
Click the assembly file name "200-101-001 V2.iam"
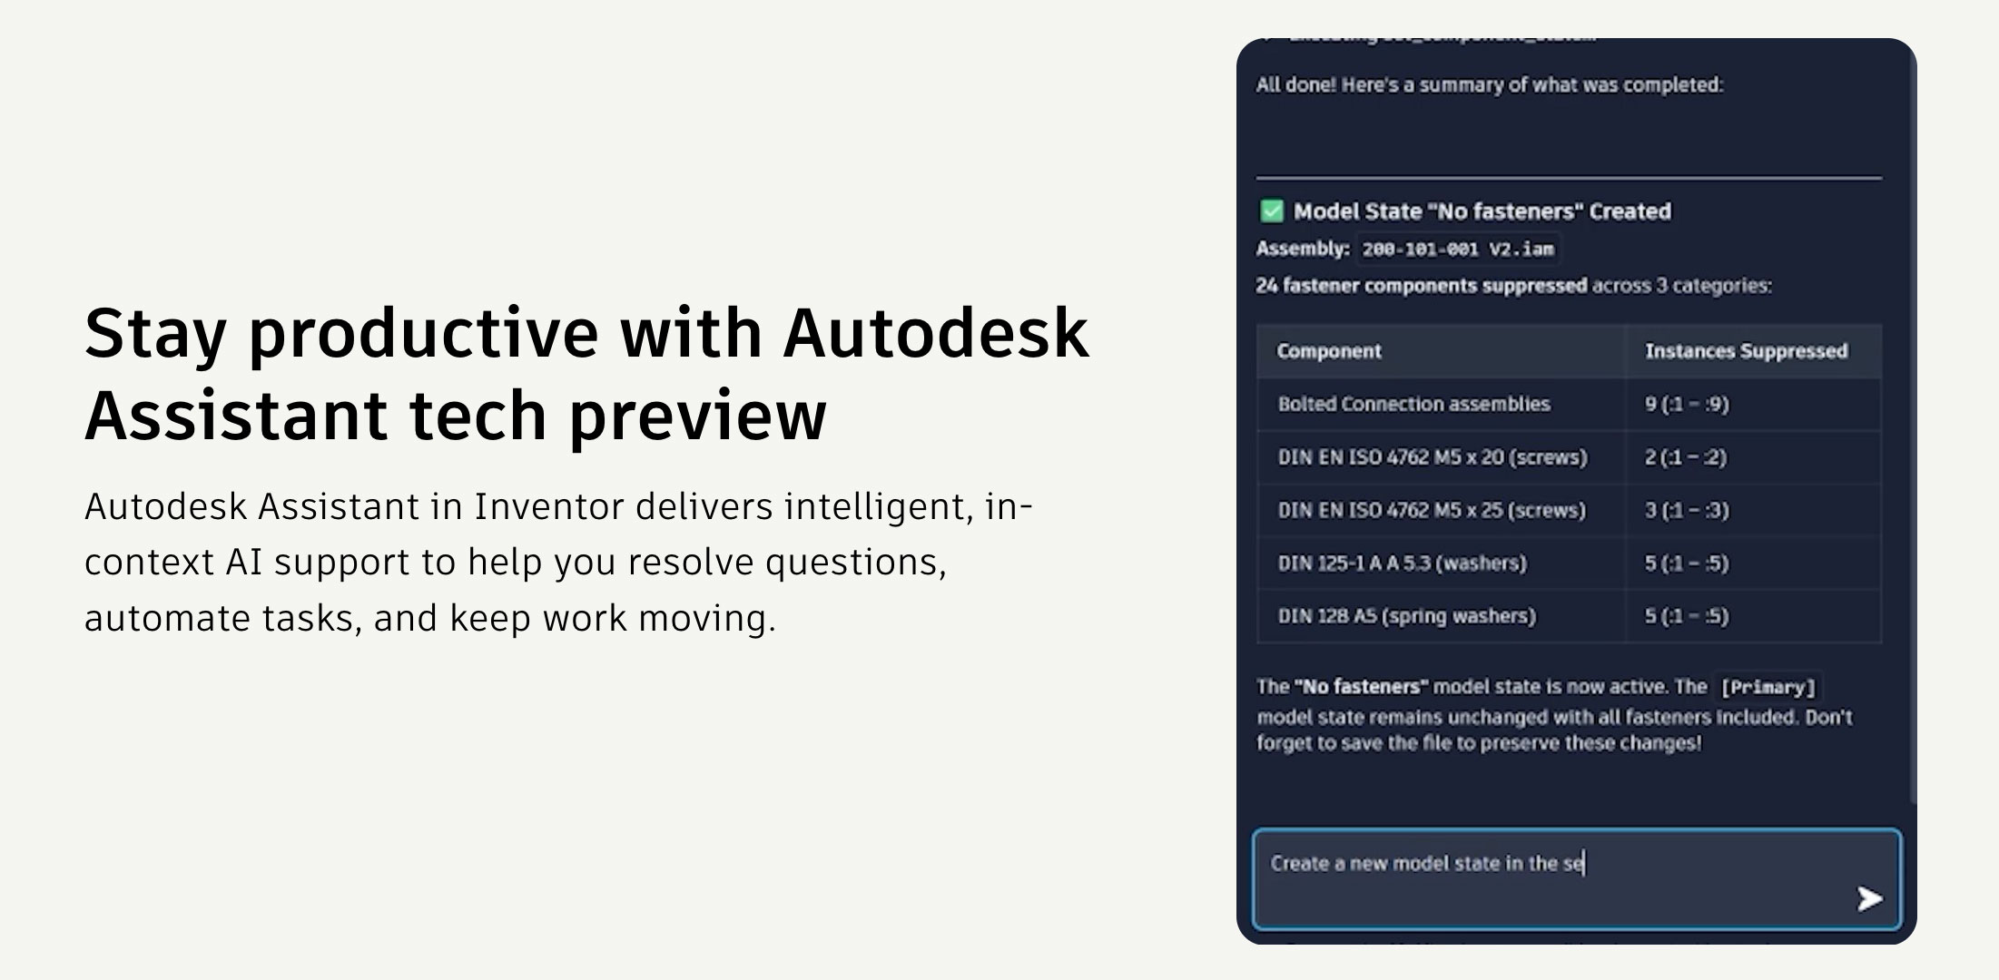tap(1458, 249)
